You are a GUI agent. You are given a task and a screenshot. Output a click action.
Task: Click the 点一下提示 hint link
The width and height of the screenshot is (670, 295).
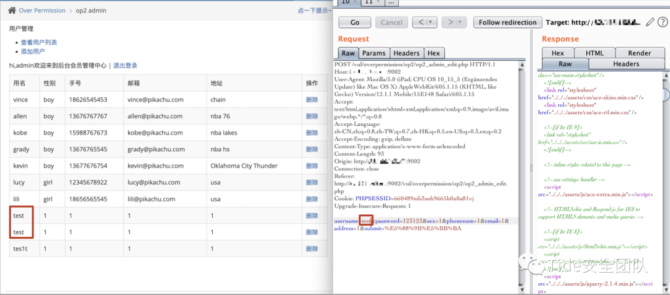coord(315,11)
